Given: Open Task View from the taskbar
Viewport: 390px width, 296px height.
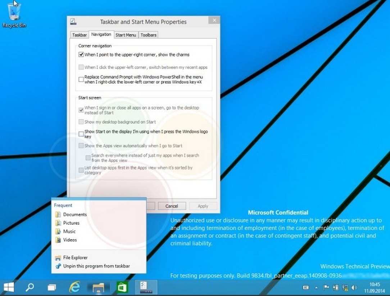Looking at the screenshot, I should coord(52,287).
